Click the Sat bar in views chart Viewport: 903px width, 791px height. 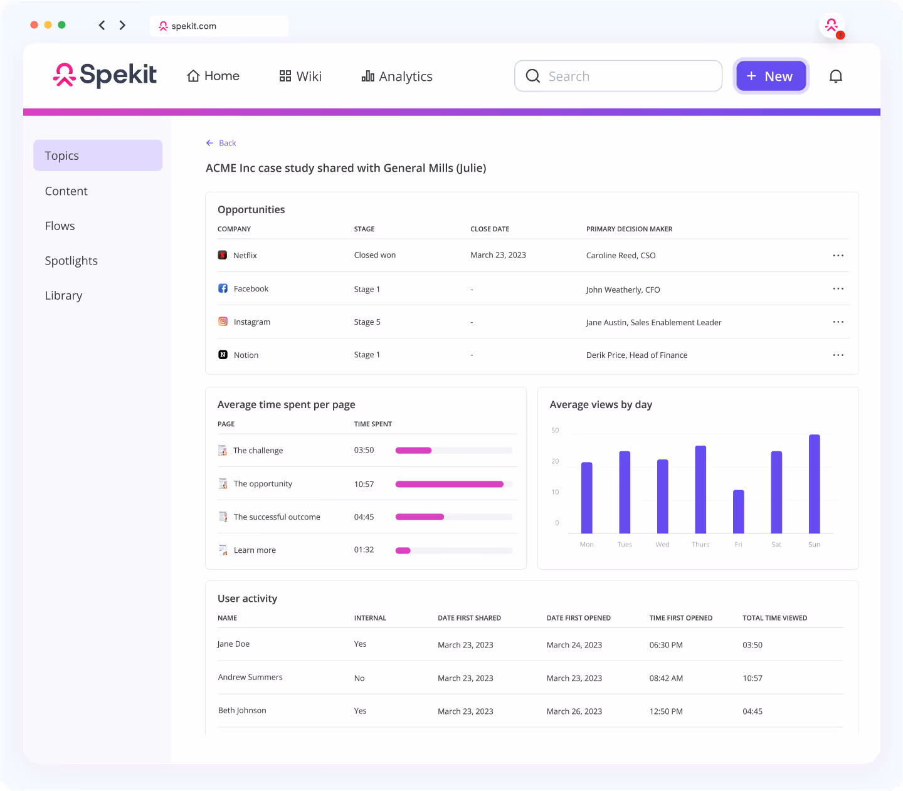tap(776, 492)
